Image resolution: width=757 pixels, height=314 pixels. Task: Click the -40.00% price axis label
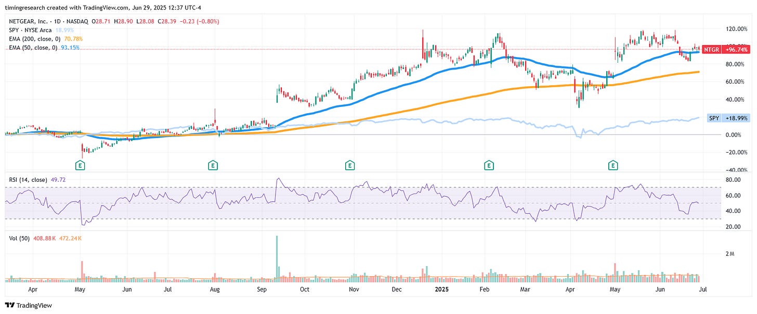tap(737, 170)
